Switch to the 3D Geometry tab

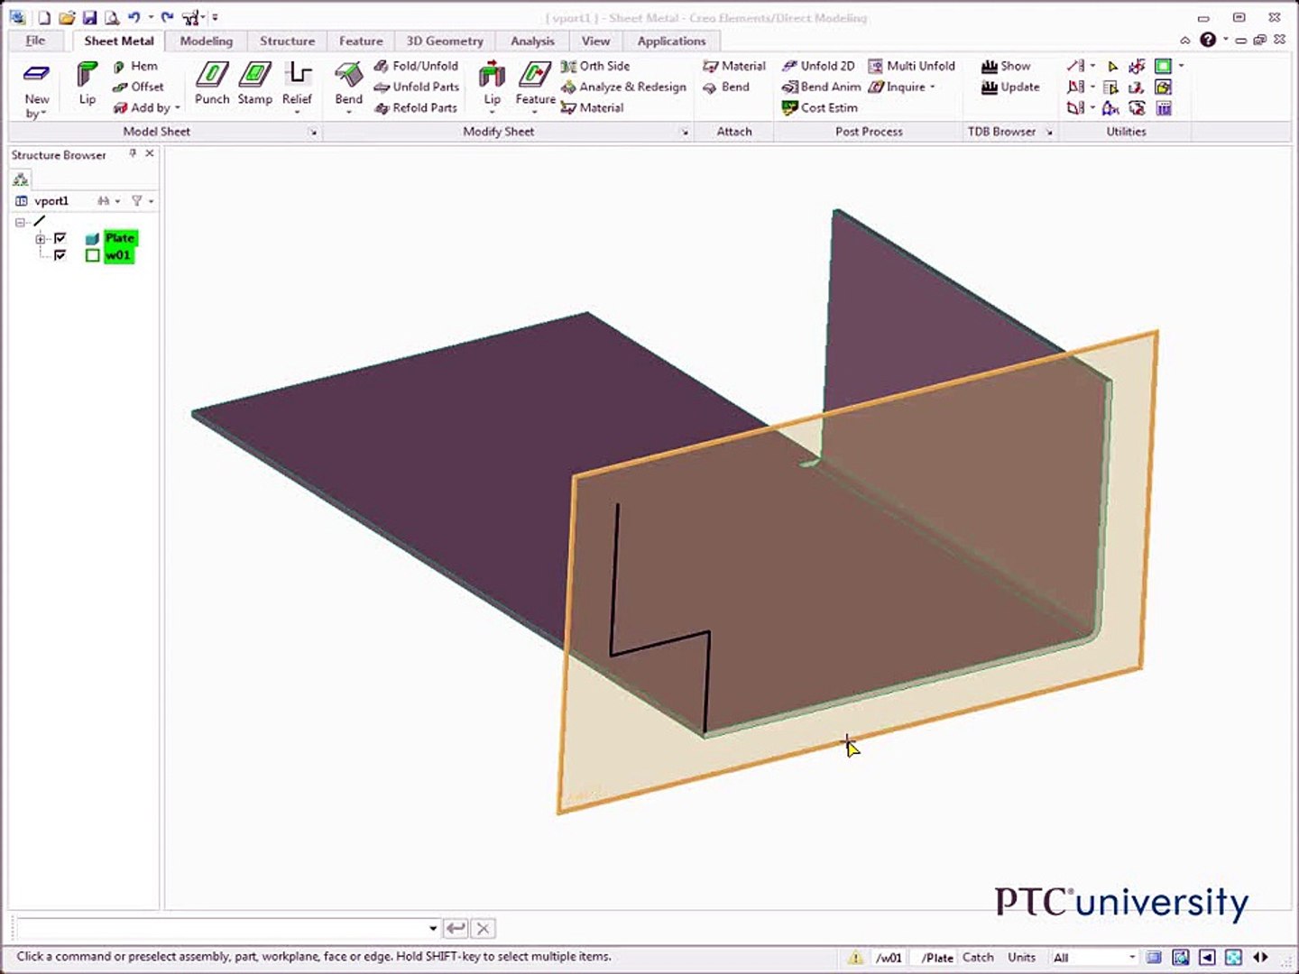point(445,41)
